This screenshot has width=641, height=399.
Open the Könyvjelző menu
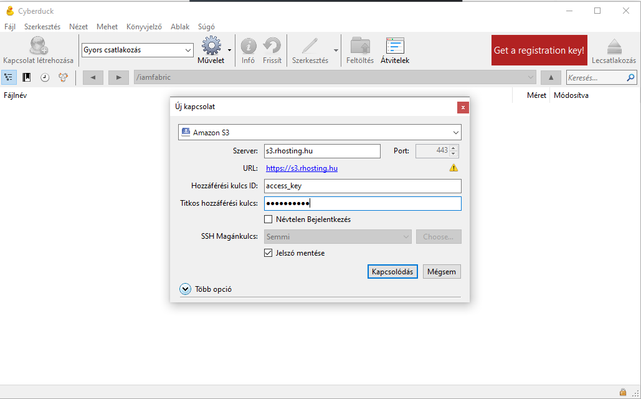click(x=144, y=27)
